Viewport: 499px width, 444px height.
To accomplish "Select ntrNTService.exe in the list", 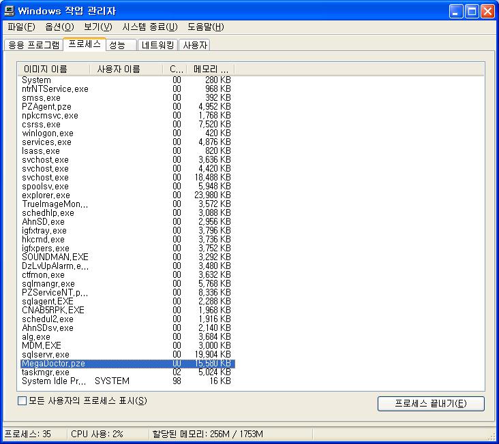I will coord(127,89).
